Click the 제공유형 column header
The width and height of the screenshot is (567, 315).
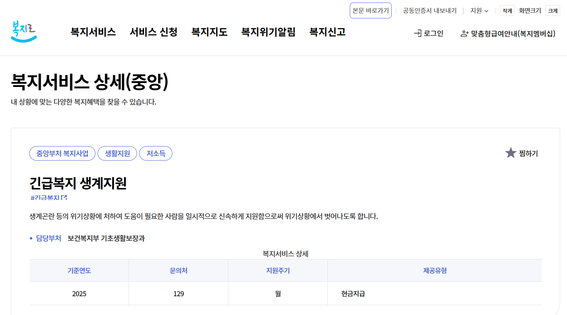click(x=435, y=271)
